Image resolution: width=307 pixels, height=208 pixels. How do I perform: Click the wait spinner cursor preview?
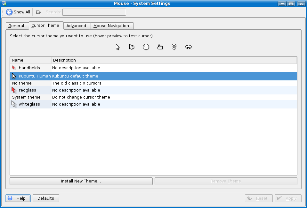(146, 47)
